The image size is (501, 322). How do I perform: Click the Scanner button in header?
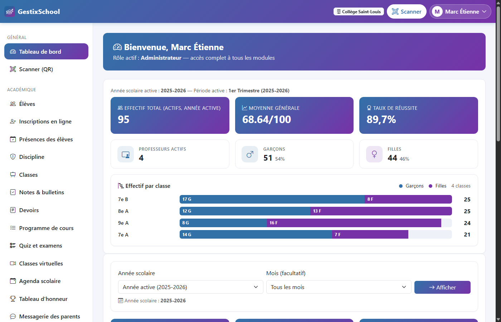[x=407, y=11]
